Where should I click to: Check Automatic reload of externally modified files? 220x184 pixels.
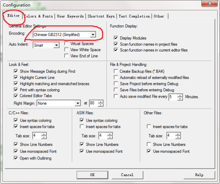[x=116, y=77]
